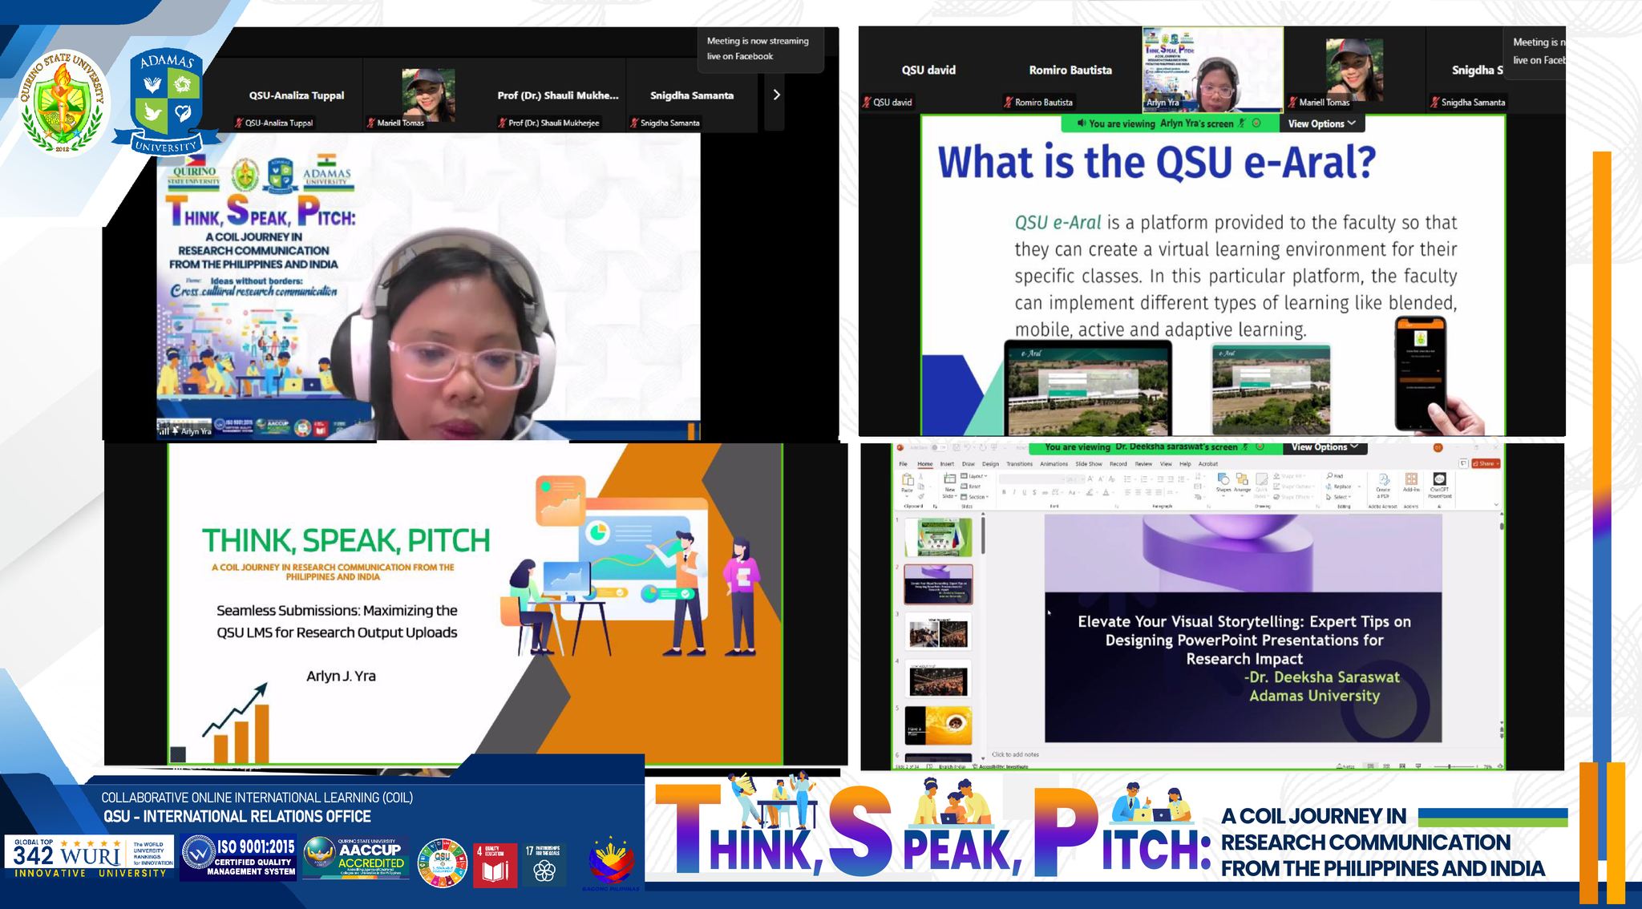Expand View Options above Deeksha's shared screen
1642x909 pixels.
click(x=1325, y=447)
